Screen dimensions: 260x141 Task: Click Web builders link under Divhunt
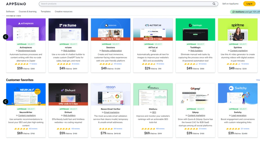click(x=69, y=115)
